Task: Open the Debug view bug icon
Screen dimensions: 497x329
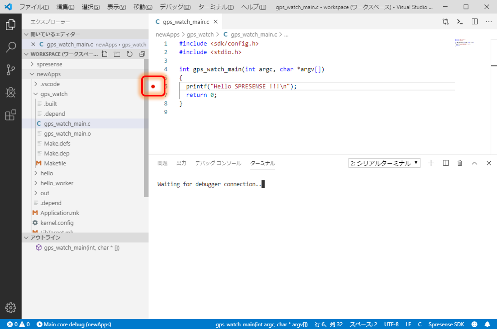Action: [x=11, y=92]
